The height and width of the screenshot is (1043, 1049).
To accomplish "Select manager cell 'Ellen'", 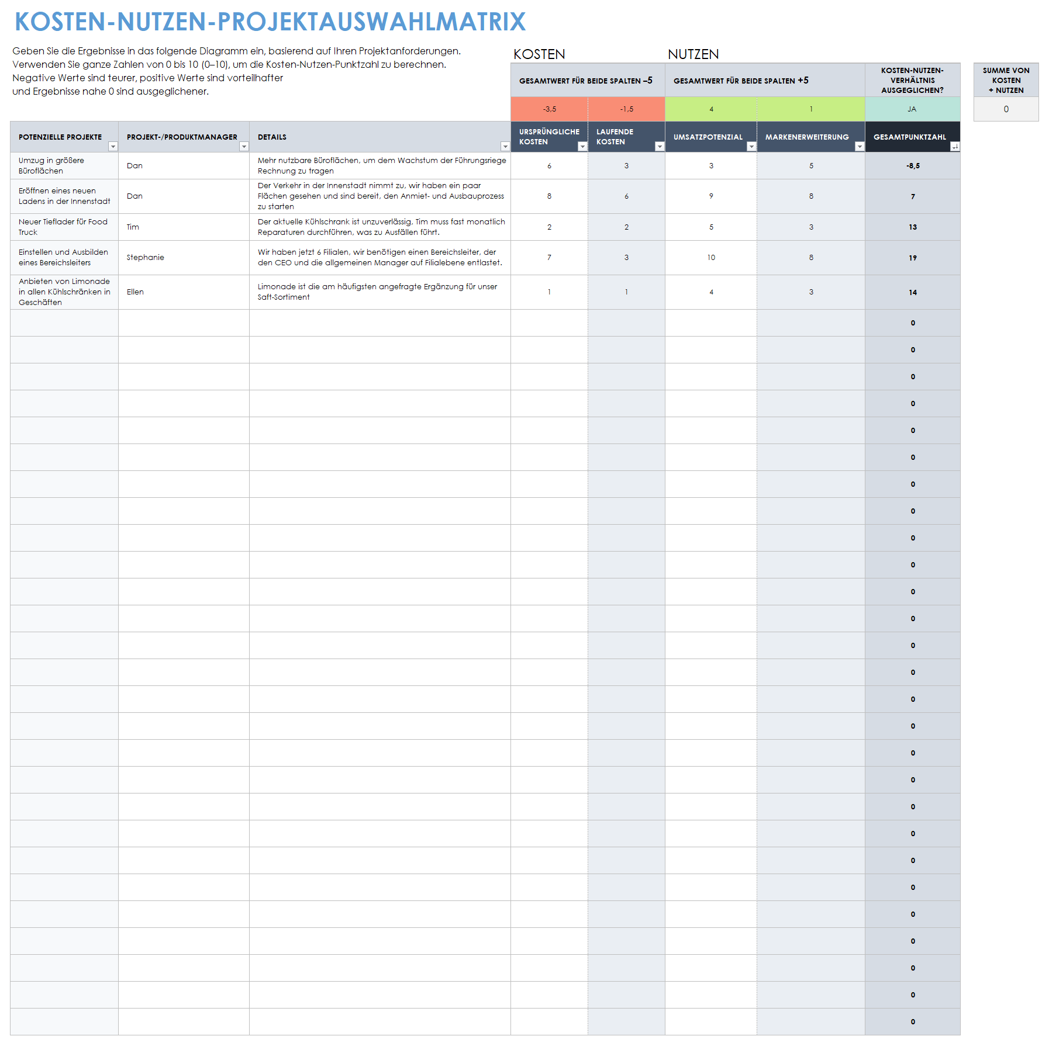I will 184,292.
